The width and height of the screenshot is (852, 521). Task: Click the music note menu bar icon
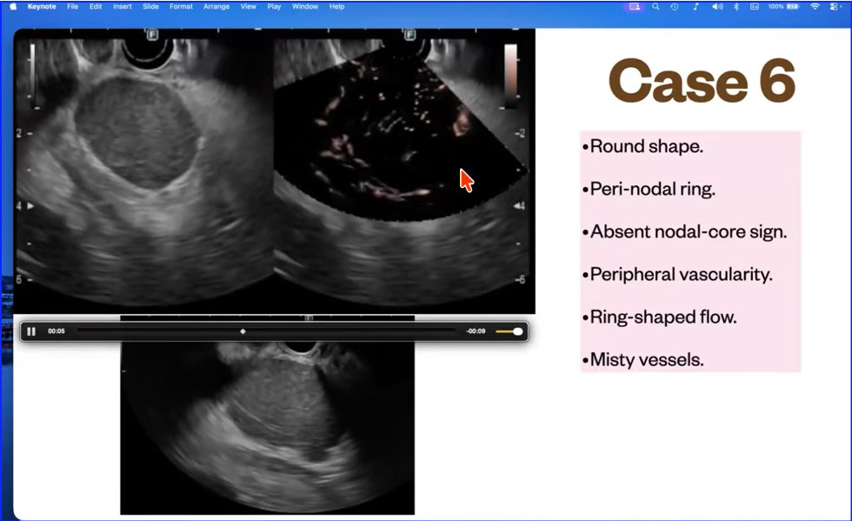pyautogui.click(x=696, y=7)
